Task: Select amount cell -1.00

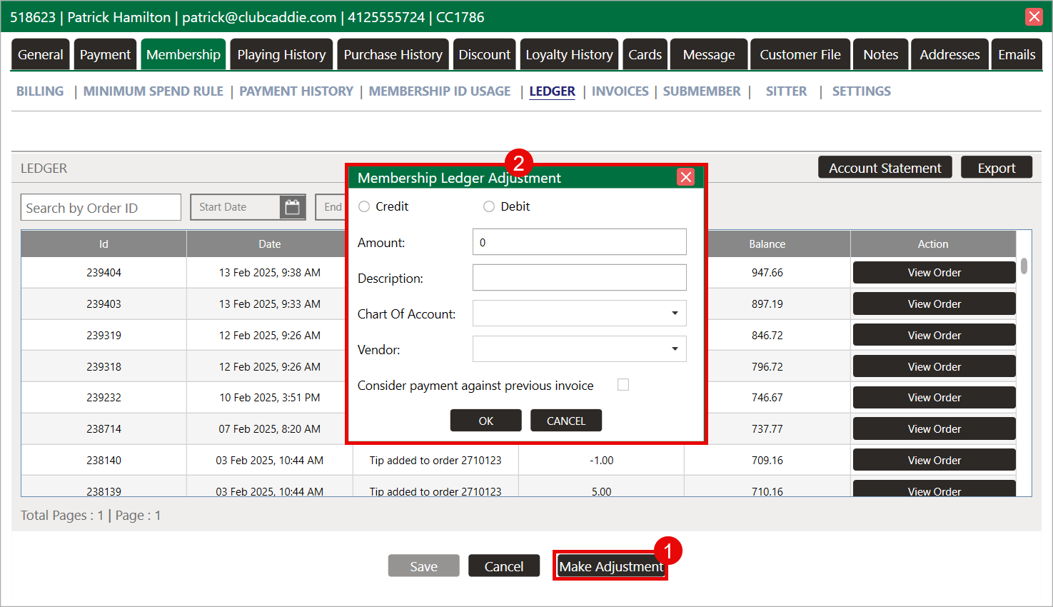Action: point(602,461)
